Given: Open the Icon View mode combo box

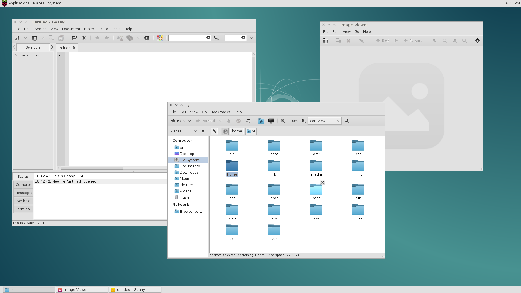Looking at the screenshot, I should click(325, 121).
